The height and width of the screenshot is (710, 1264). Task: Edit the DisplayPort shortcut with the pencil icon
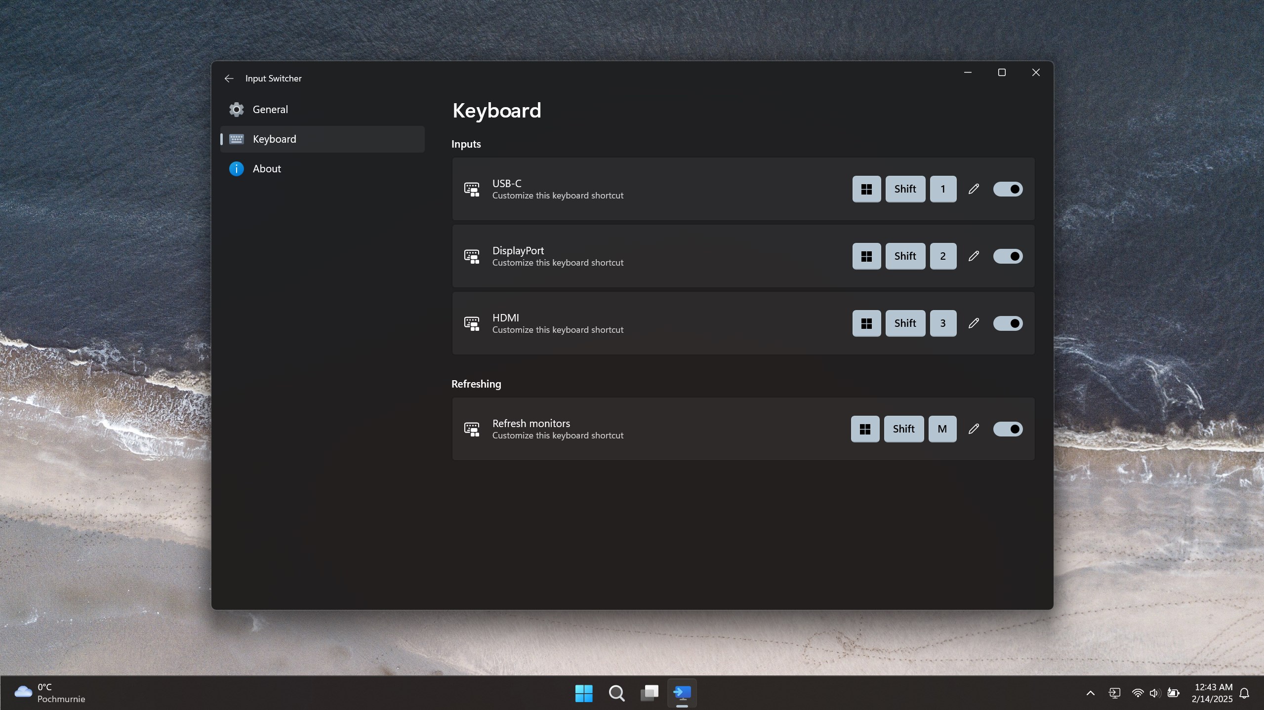pos(973,256)
